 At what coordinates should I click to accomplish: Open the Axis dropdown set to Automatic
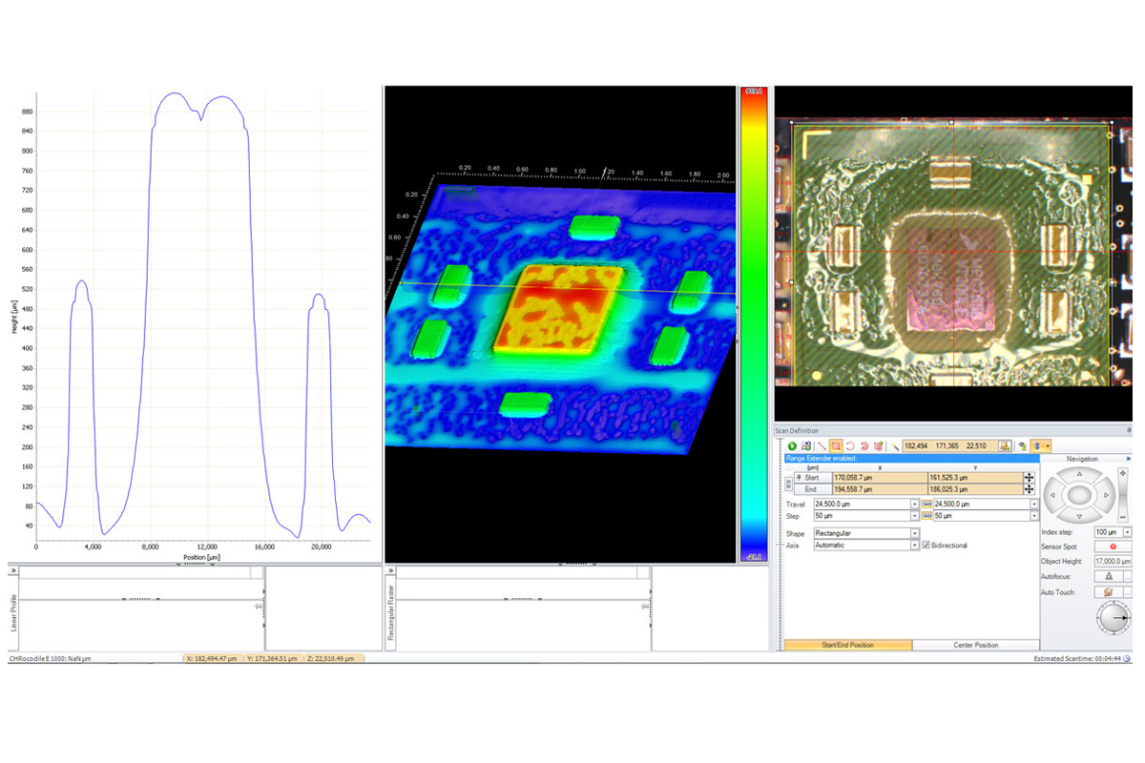[914, 546]
